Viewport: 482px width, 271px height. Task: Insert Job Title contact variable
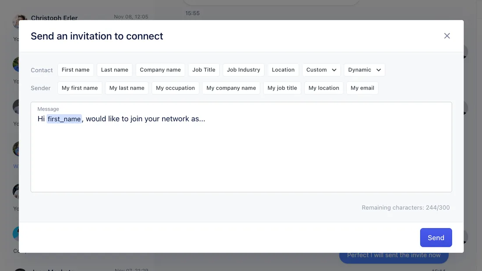pyautogui.click(x=204, y=70)
